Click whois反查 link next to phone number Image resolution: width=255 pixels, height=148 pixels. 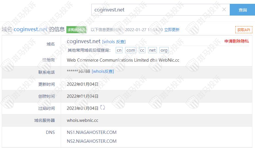tap(103, 71)
